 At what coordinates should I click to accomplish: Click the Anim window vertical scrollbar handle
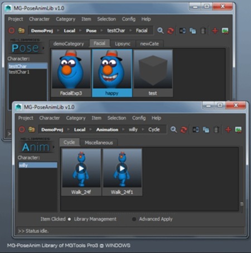242,204
